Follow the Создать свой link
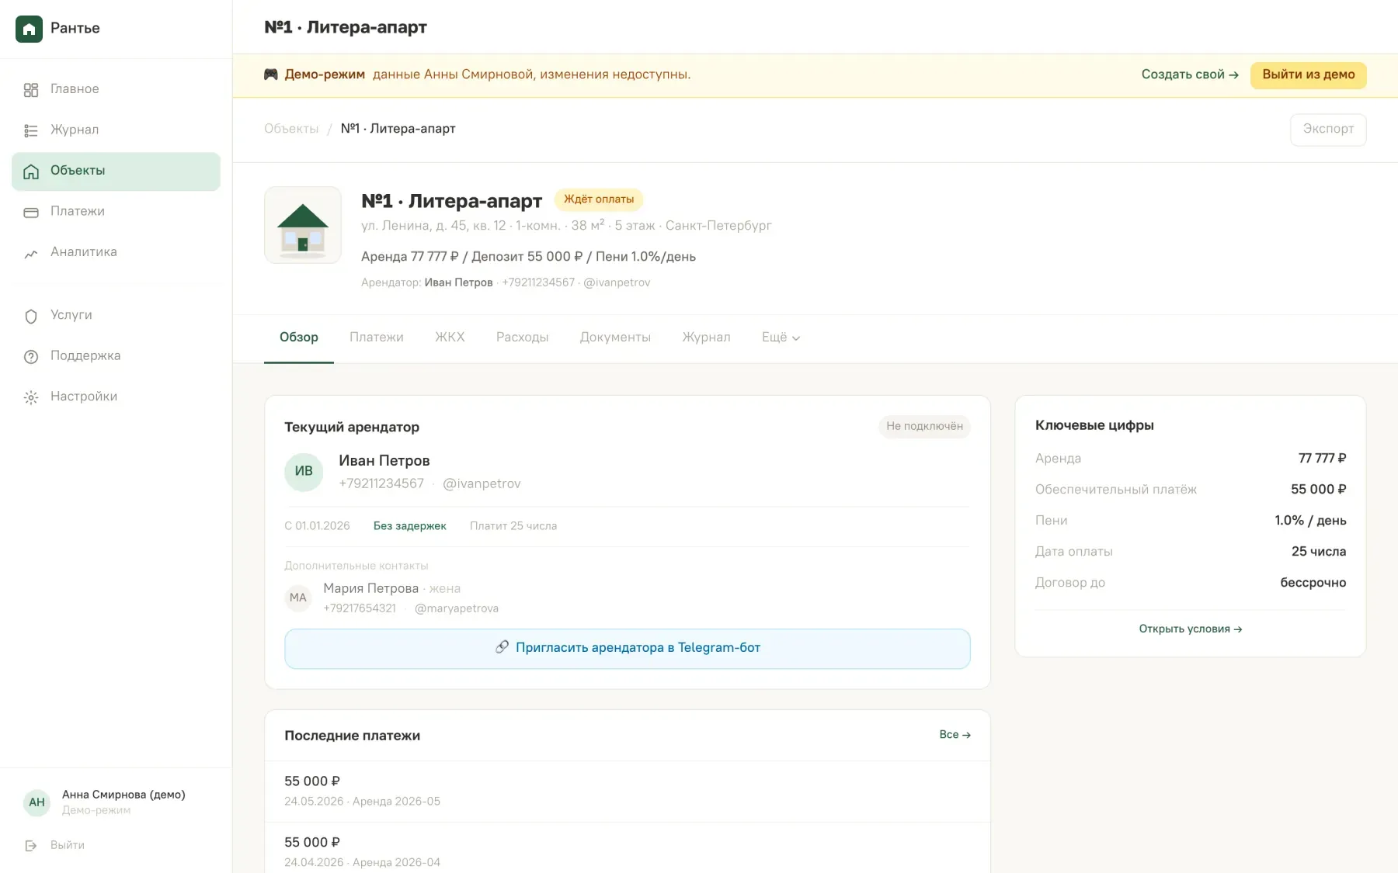Image resolution: width=1398 pixels, height=873 pixels. [1190, 74]
